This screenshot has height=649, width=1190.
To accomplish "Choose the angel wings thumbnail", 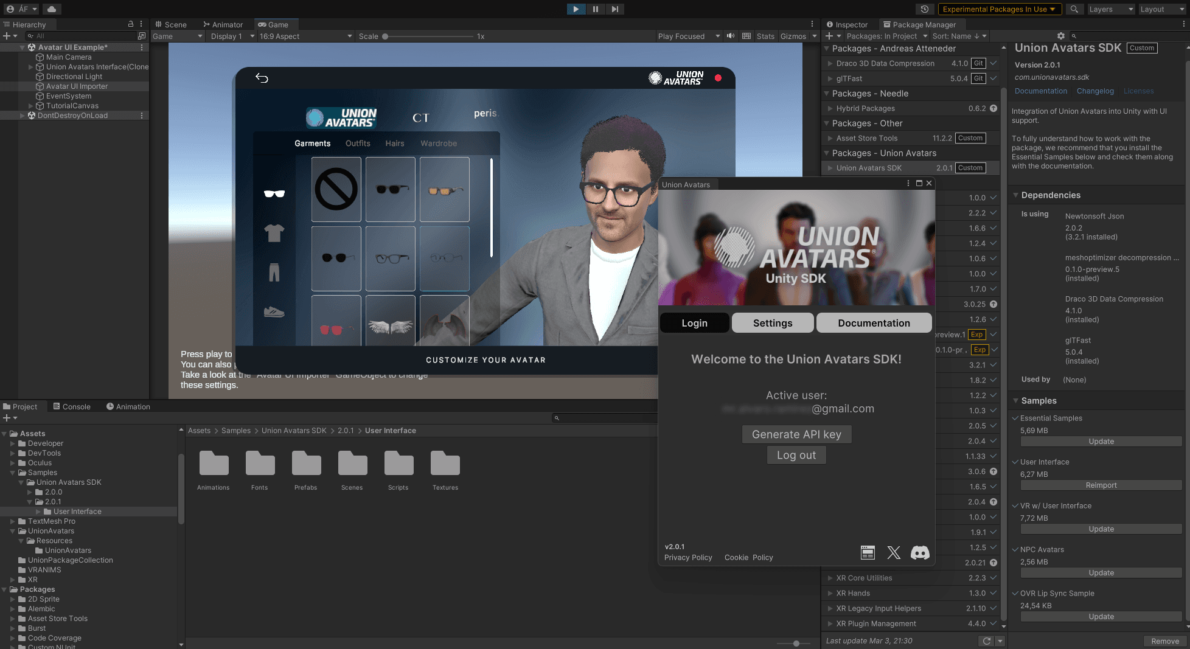I will point(391,322).
